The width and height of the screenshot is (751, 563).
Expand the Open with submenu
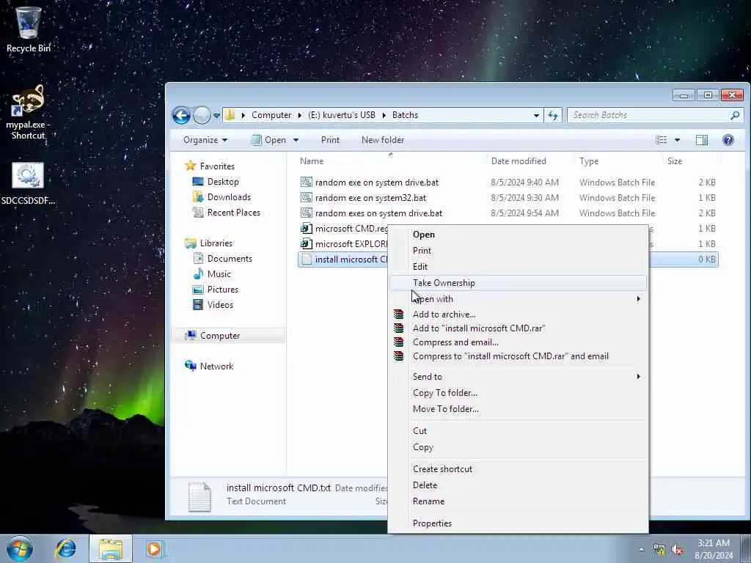pos(518,299)
